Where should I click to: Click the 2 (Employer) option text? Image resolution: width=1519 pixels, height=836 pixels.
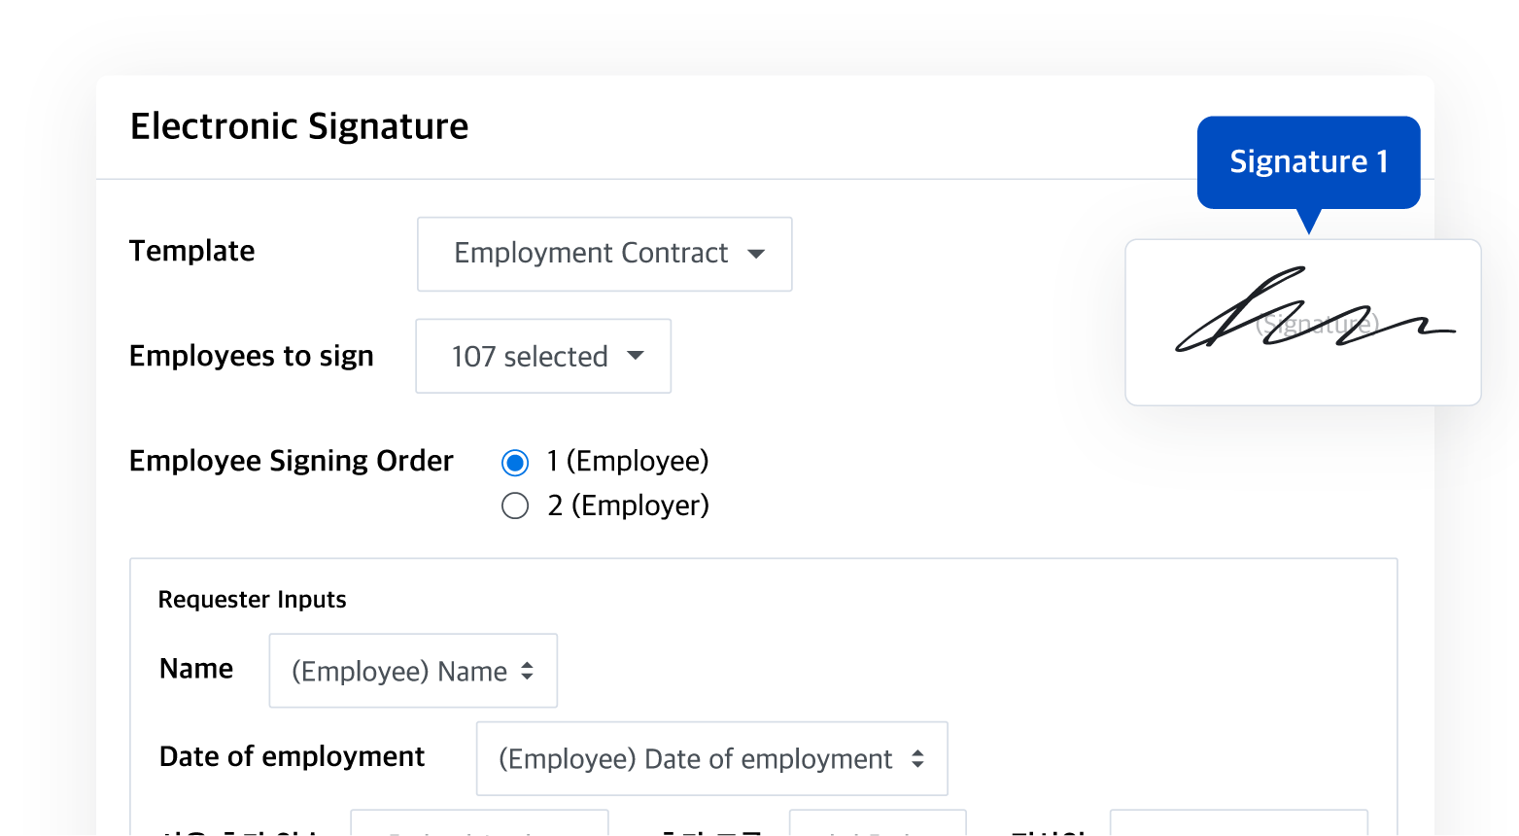pos(629,505)
